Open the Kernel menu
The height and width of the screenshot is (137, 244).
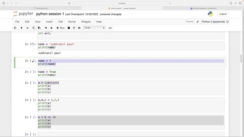(x=72, y=22)
